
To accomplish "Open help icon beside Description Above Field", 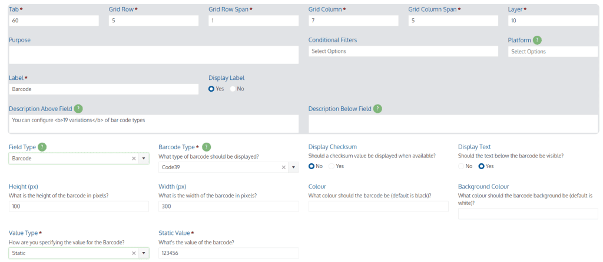I will [78, 109].
